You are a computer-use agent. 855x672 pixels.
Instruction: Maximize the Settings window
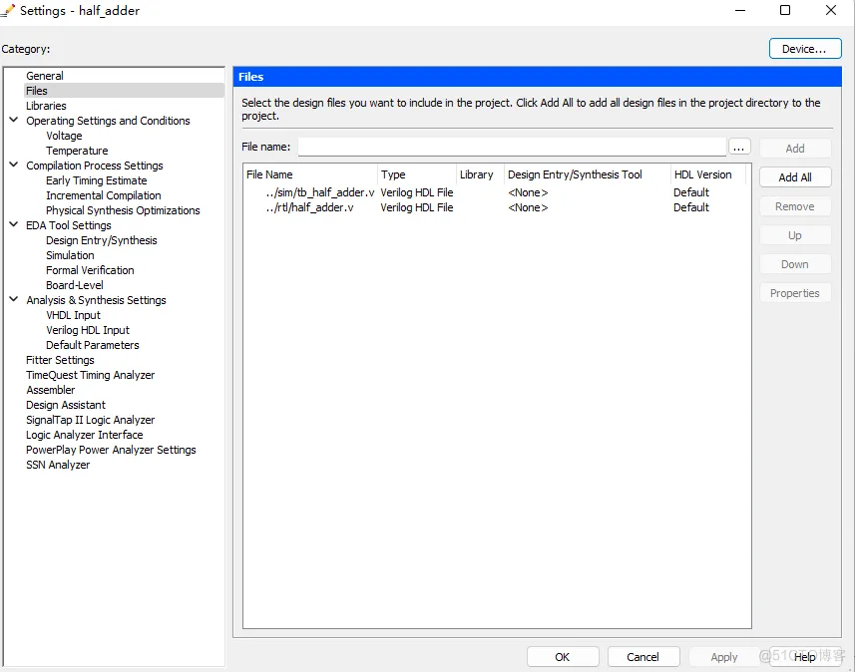784,10
